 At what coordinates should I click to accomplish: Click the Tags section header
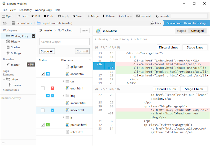[x=6, y=71]
